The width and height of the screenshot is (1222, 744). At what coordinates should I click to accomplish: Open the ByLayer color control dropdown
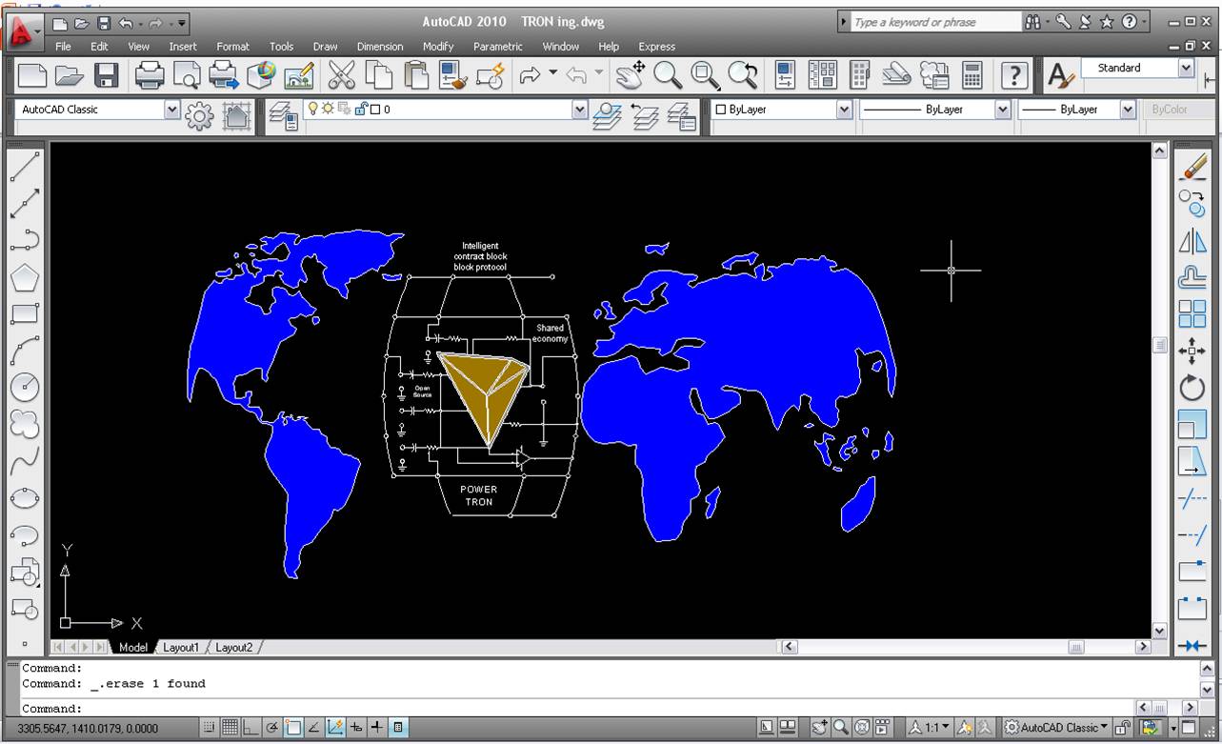pyautogui.click(x=844, y=110)
